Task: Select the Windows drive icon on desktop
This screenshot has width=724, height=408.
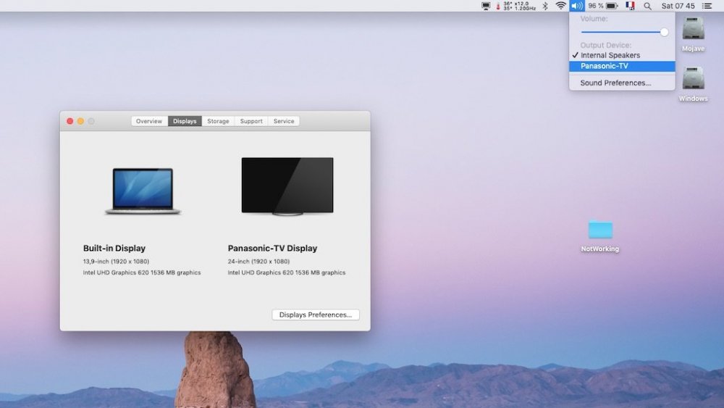Action: (693, 78)
